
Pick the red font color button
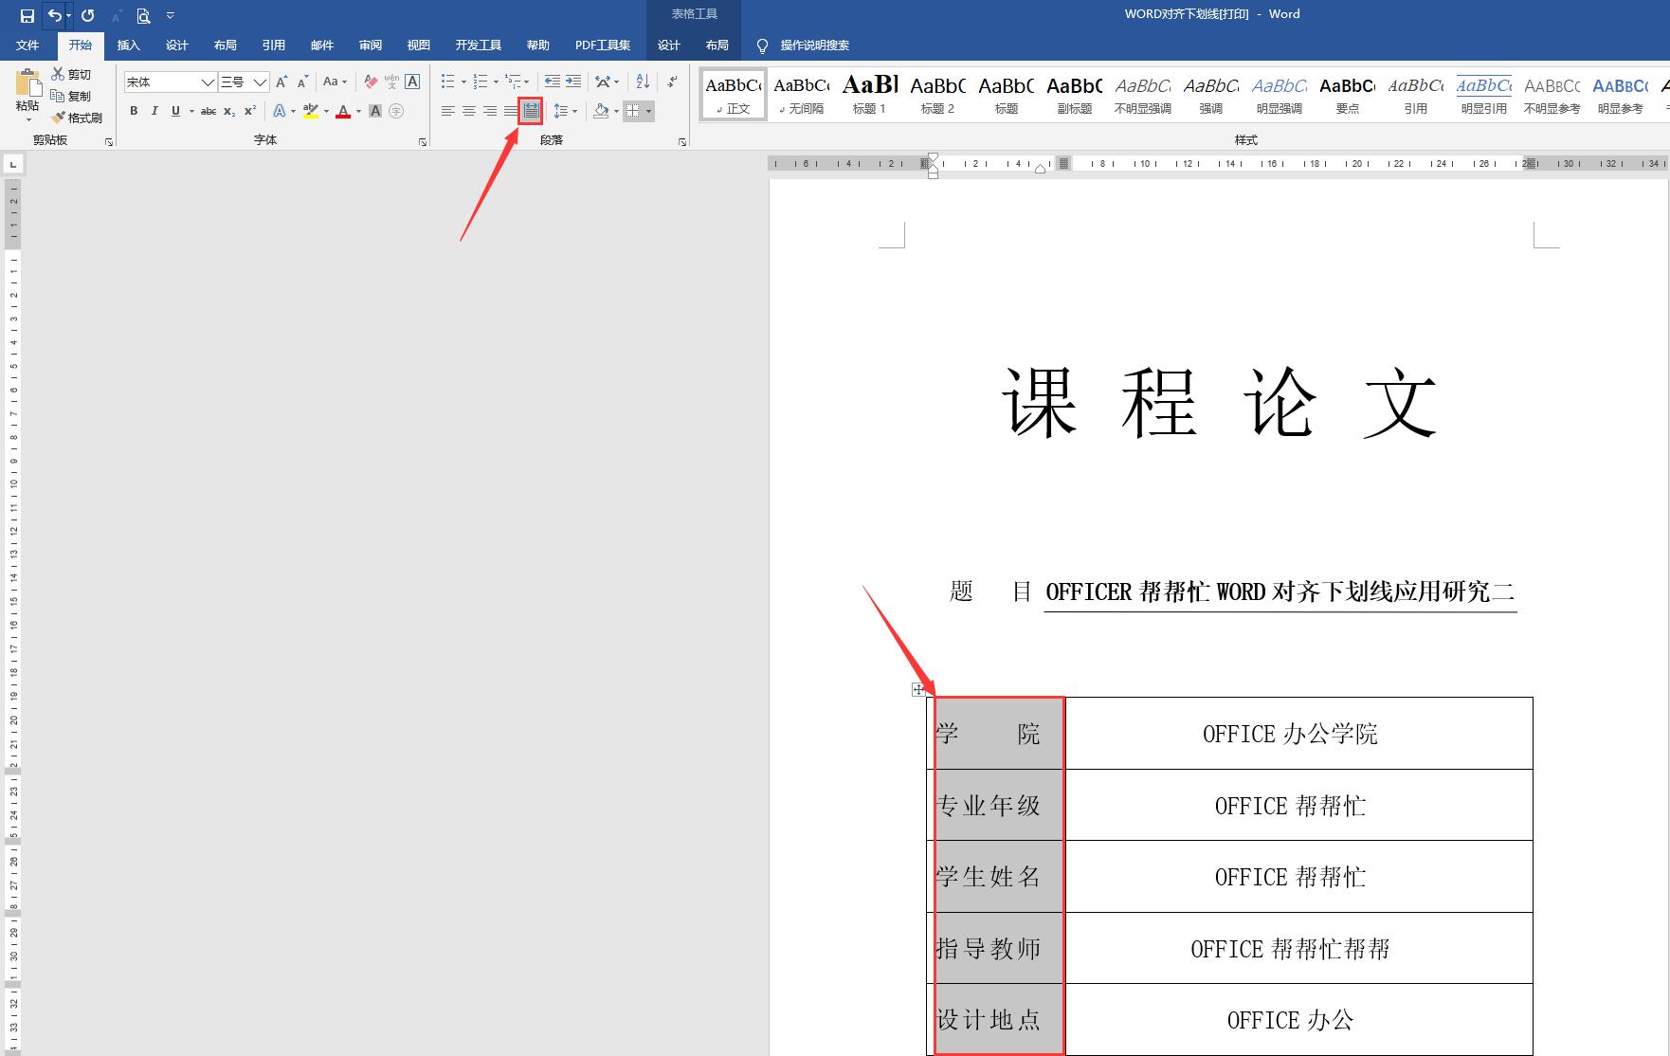343,111
